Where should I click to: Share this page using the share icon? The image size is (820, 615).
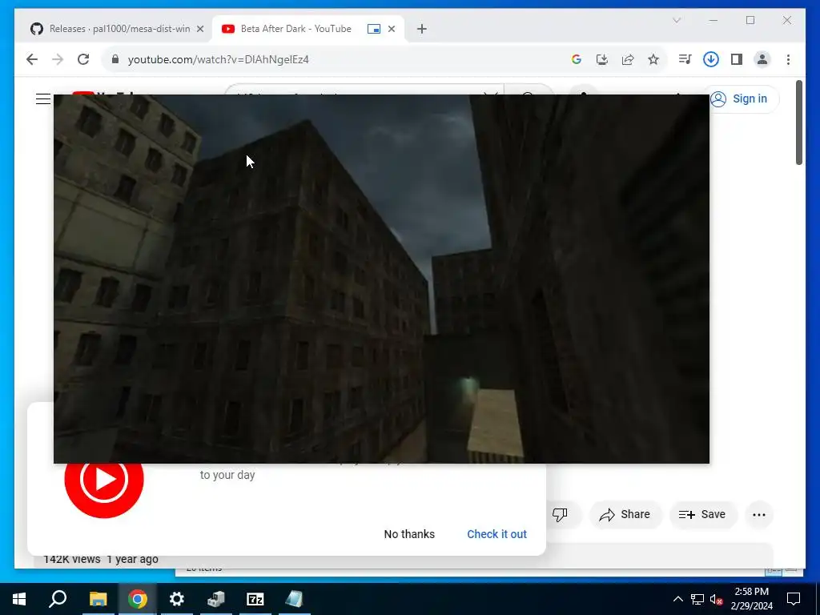click(628, 59)
